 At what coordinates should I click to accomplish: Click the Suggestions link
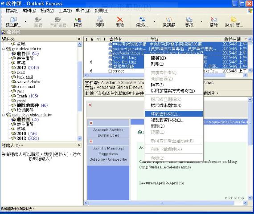point(108,153)
